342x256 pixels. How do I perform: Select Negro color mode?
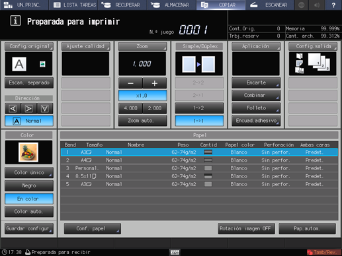(x=29, y=185)
